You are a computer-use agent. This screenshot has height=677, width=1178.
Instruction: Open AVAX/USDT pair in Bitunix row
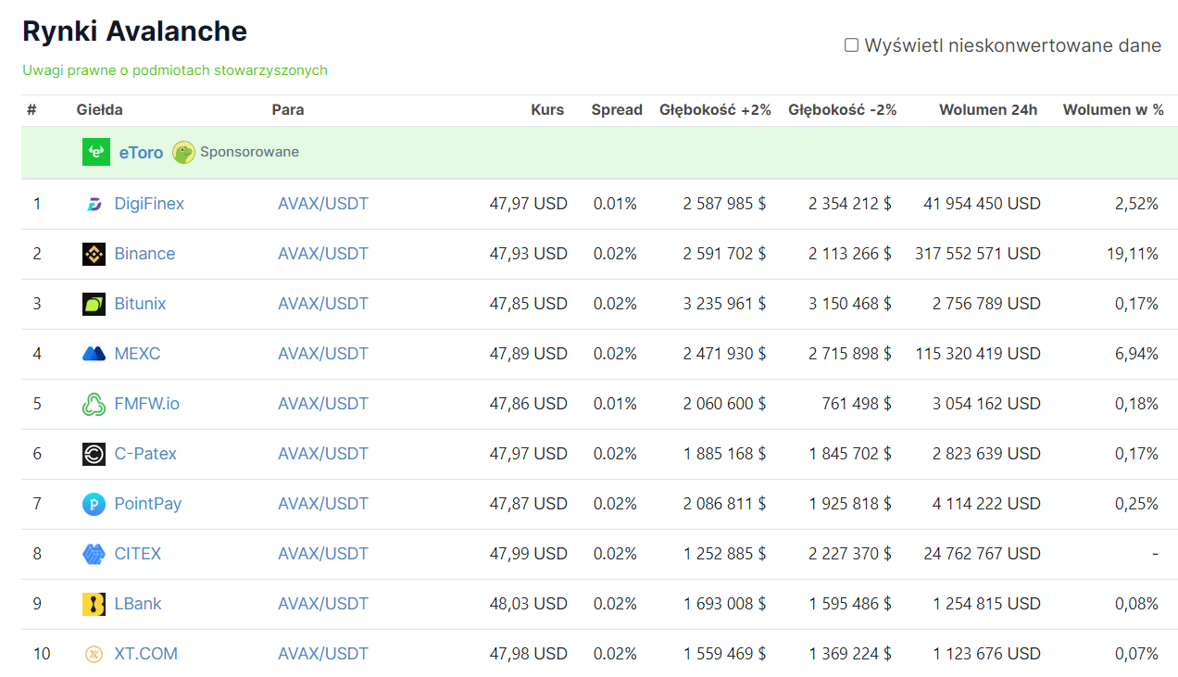323,304
